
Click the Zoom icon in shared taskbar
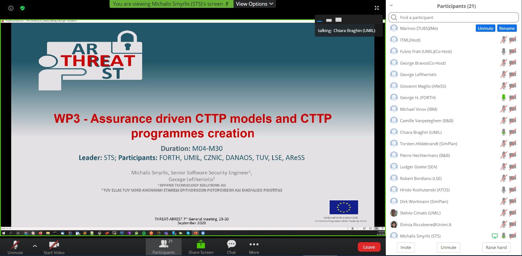(x=203, y=233)
